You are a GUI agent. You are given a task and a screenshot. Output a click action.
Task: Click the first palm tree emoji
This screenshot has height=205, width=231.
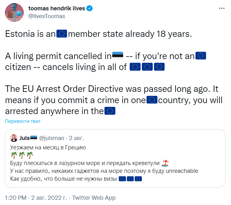coord(14,155)
